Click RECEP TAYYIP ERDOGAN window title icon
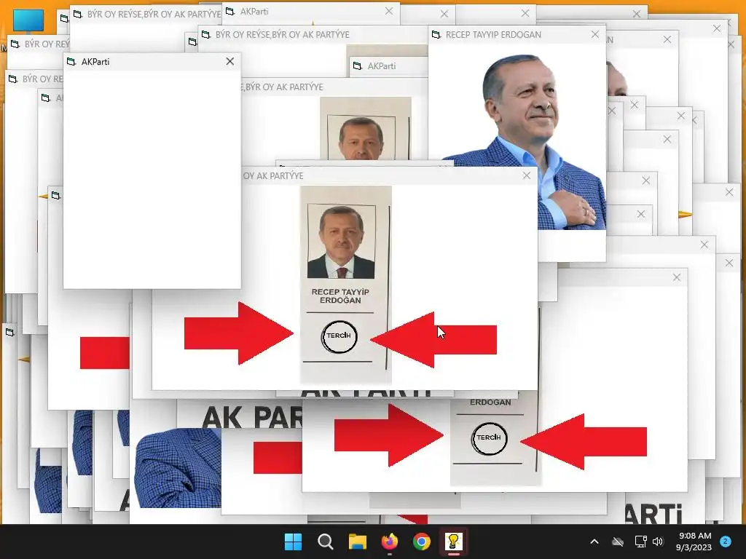 pyautogui.click(x=436, y=35)
